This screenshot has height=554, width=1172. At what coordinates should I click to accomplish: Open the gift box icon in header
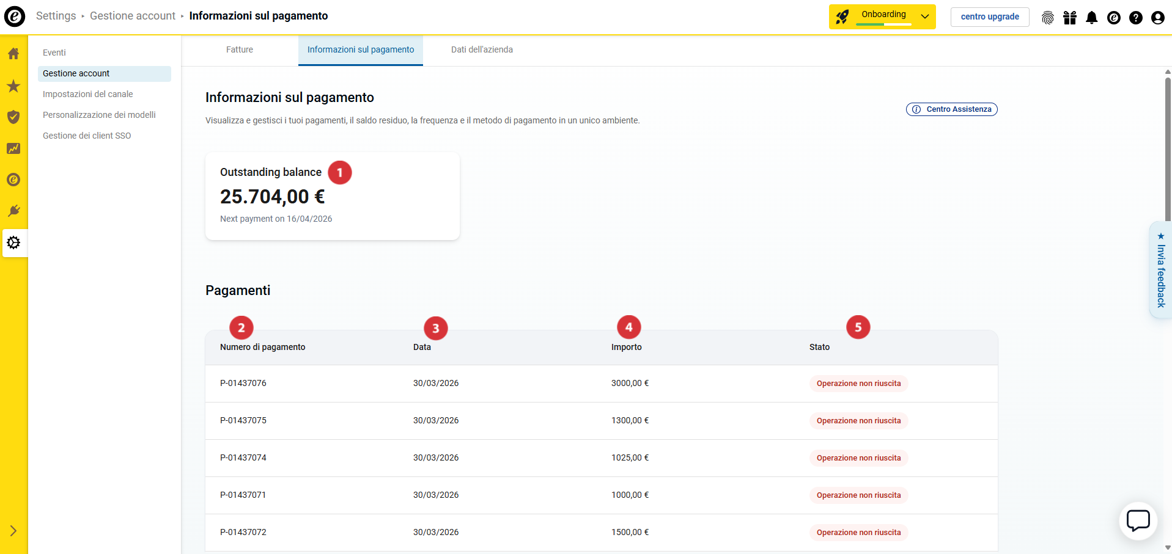pos(1069,18)
